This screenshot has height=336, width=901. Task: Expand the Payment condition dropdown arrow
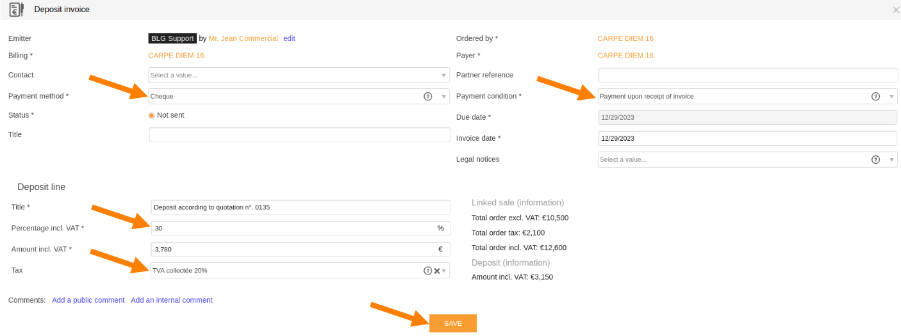tap(891, 97)
